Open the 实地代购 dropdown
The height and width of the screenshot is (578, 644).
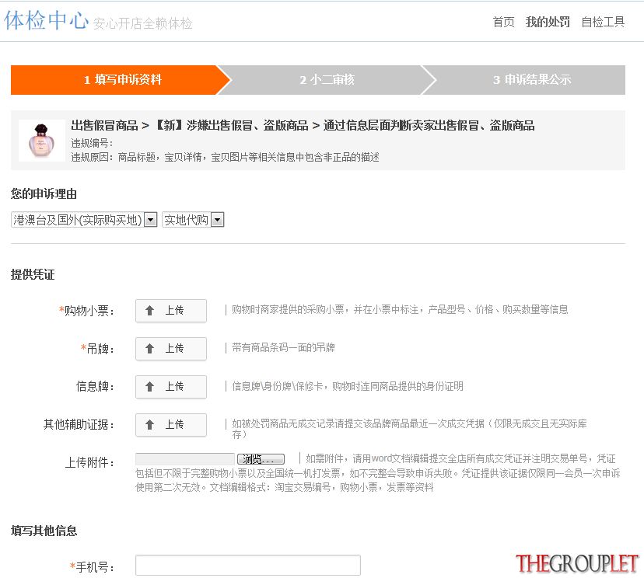(x=193, y=220)
